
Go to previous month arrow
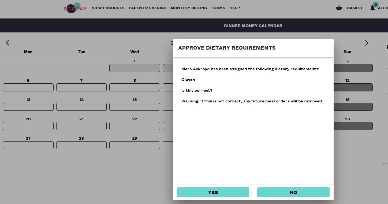pyautogui.click(x=8, y=43)
